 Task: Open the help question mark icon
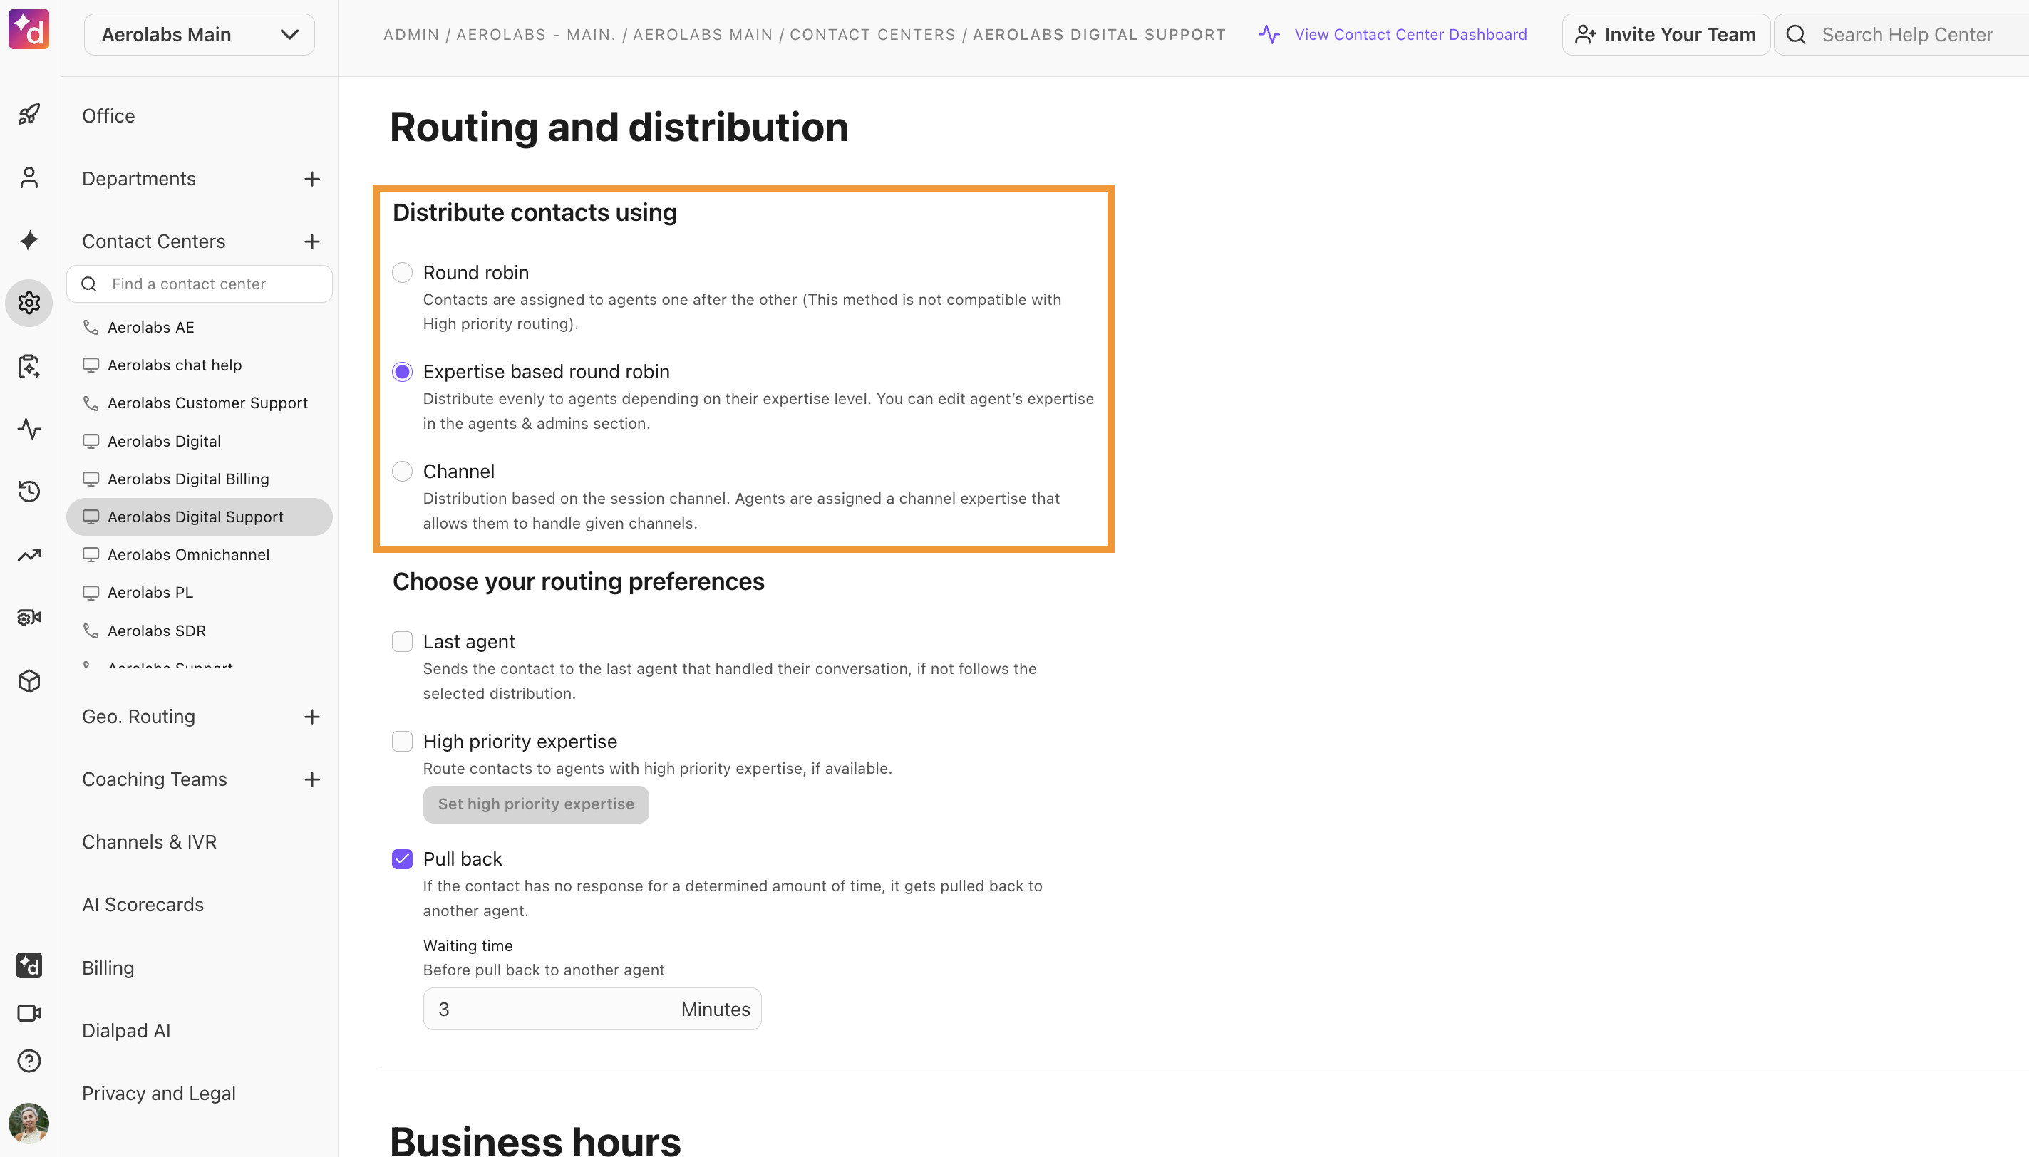29,1061
